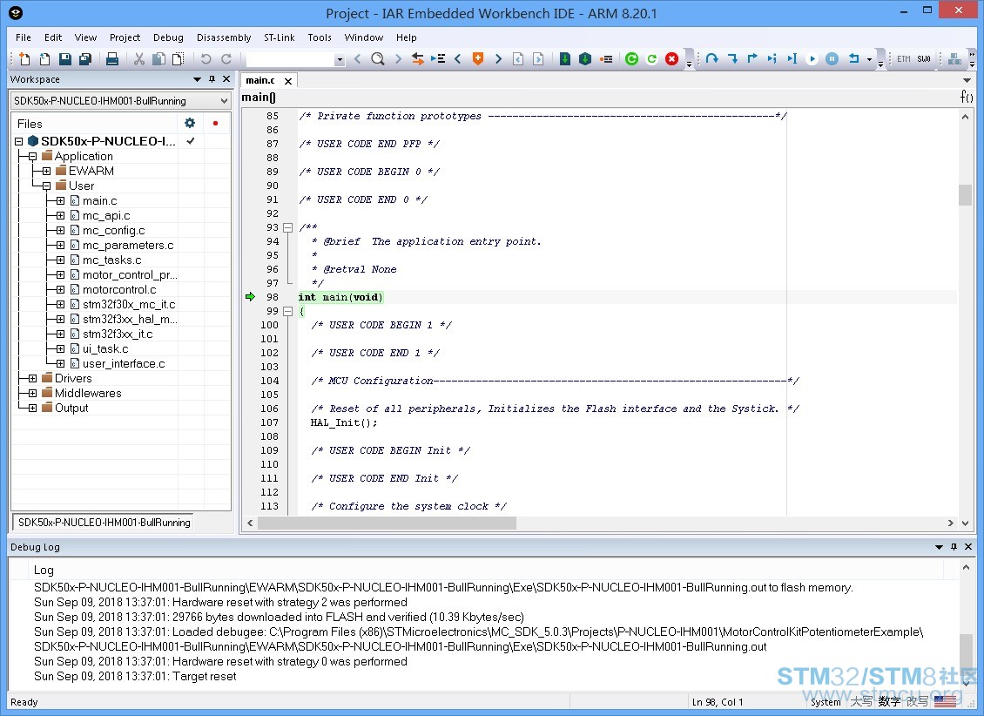Click the editor vertical scrollbar thumb
The width and height of the screenshot is (984, 716).
tap(965, 194)
